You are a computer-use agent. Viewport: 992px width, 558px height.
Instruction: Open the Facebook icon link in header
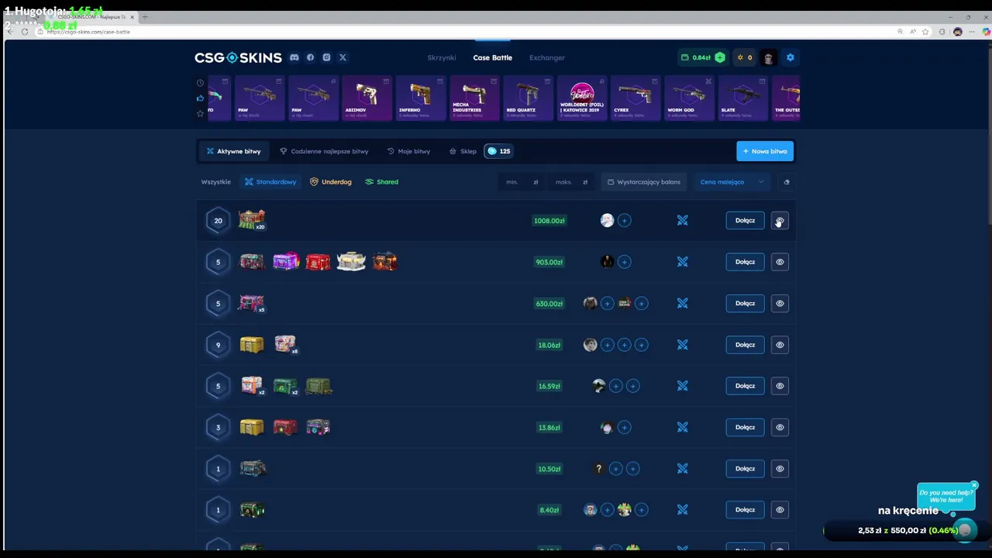(310, 57)
